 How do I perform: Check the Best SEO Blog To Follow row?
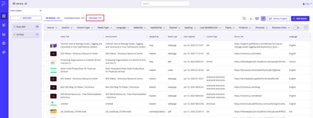[48, 87]
